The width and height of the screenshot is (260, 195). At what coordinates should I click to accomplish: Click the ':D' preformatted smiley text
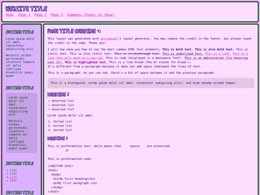point(66,150)
